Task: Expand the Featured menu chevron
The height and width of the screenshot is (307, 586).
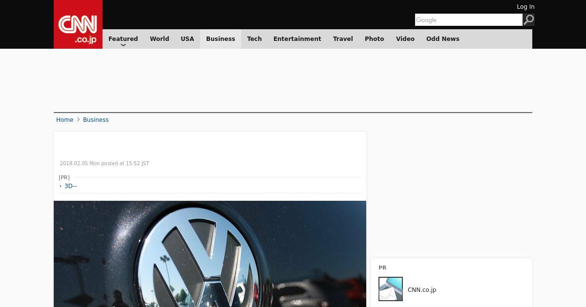Action: coord(123,45)
